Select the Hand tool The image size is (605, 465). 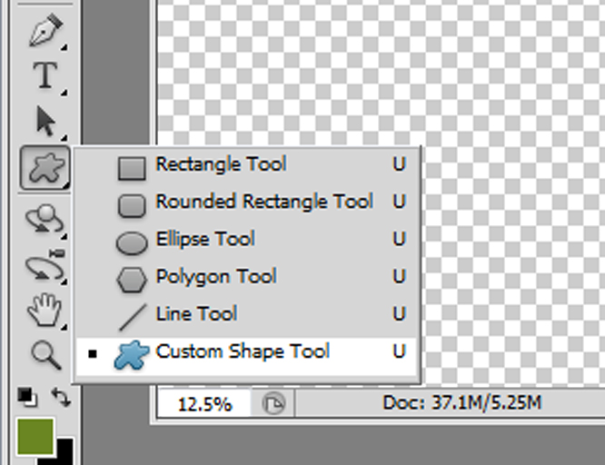pyautogui.click(x=45, y=311)
